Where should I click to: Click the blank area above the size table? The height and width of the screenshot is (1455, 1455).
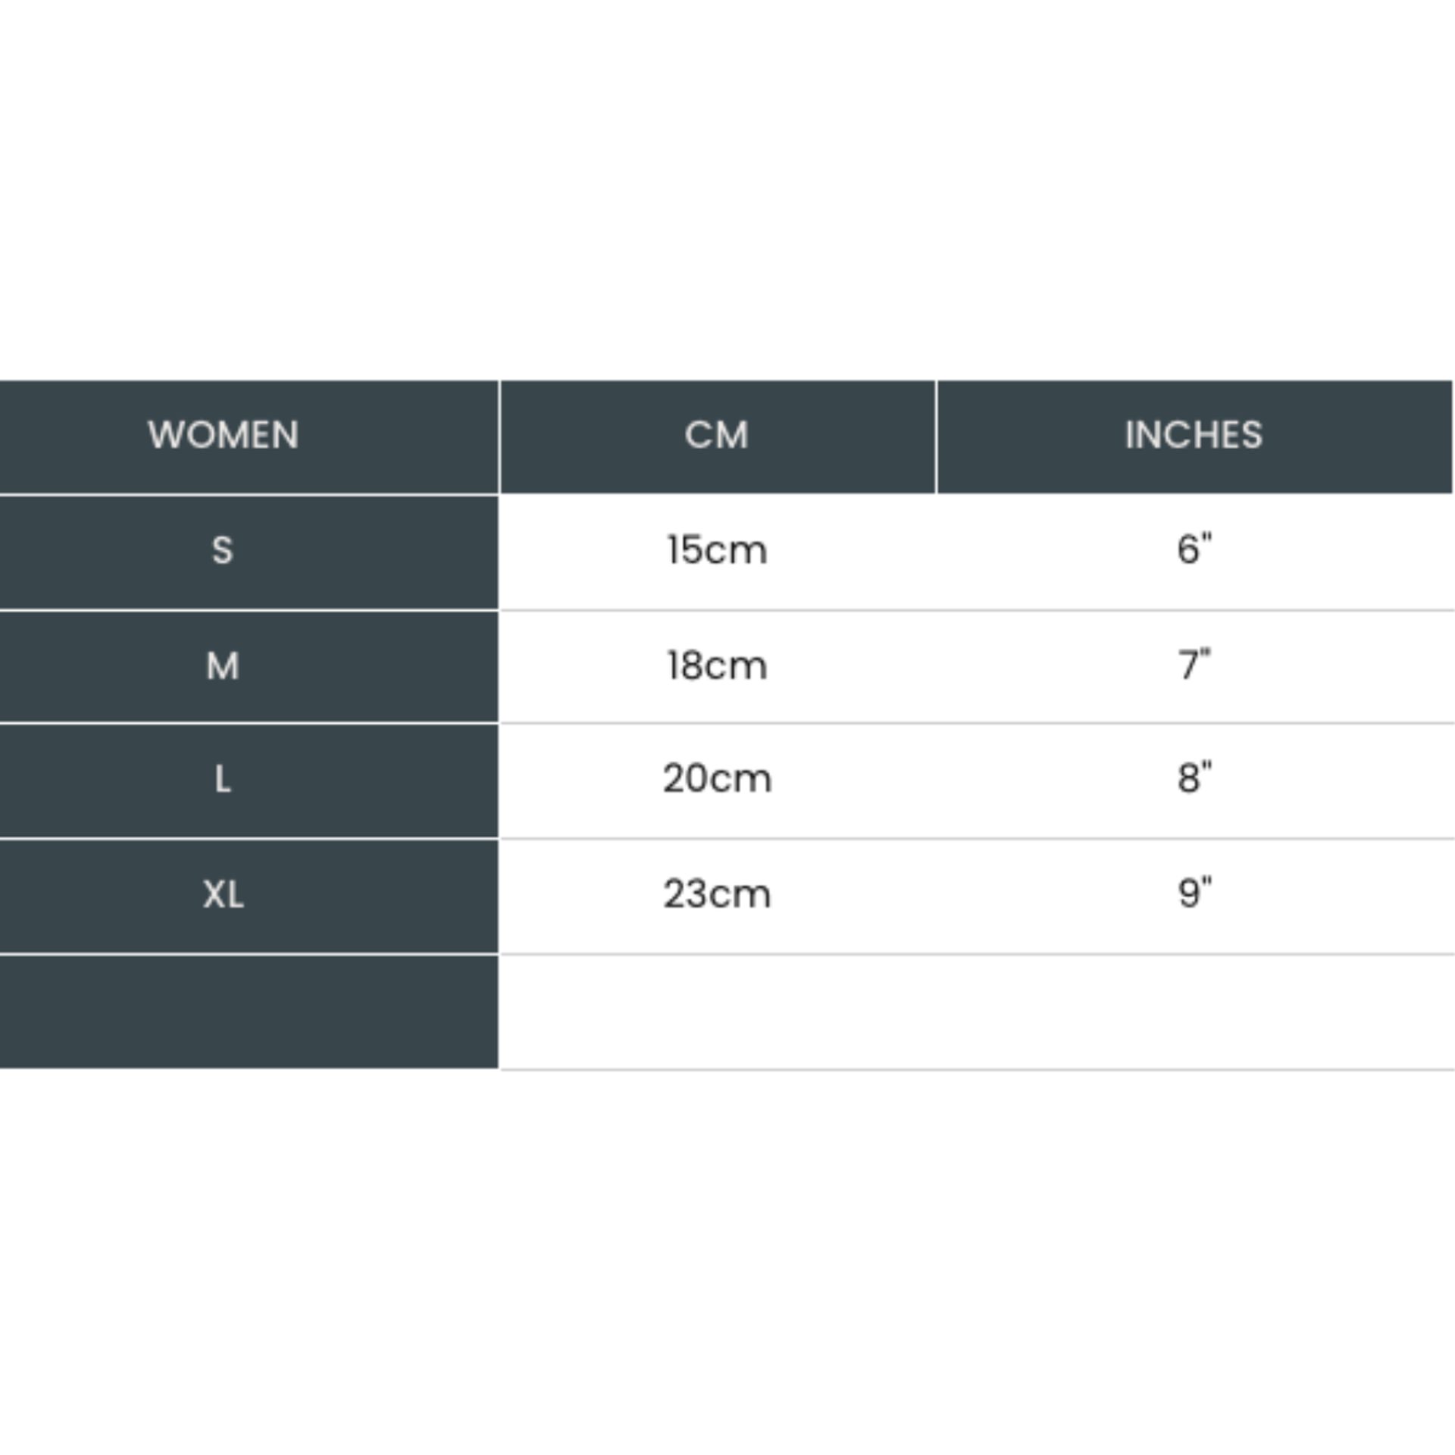727,189
